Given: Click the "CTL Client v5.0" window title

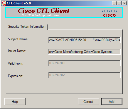Looking at the screenshot, I should tap(19, 3).
